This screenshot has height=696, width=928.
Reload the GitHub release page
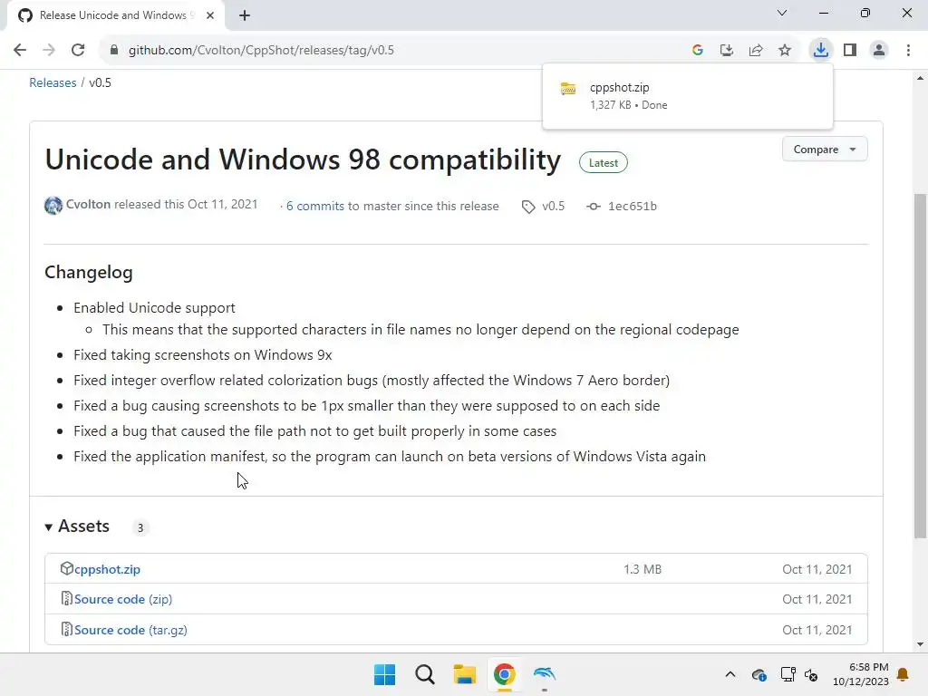78,50
